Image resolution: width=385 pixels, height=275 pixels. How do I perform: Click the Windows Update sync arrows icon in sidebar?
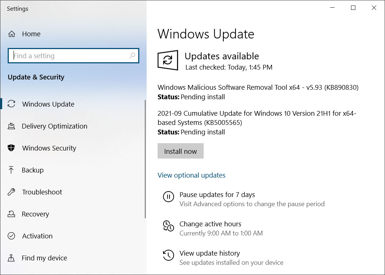click(x=11, y=104)
